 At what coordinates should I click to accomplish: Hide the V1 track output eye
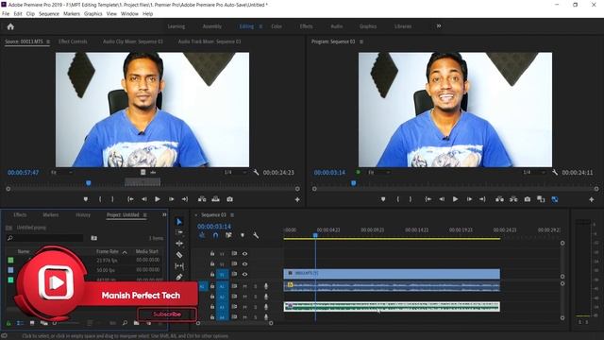click(x=244, y=274)
